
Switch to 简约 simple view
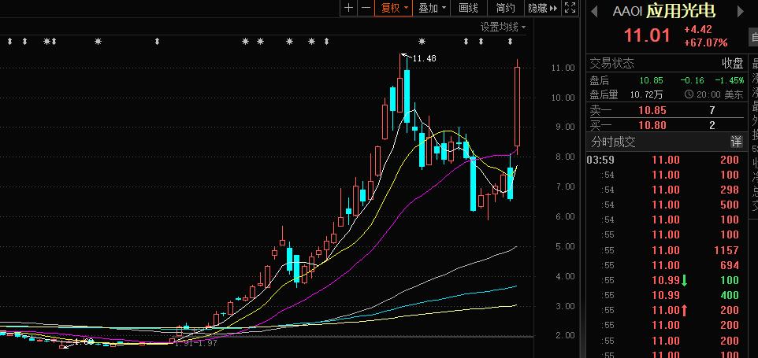click(x=506, y=8)
